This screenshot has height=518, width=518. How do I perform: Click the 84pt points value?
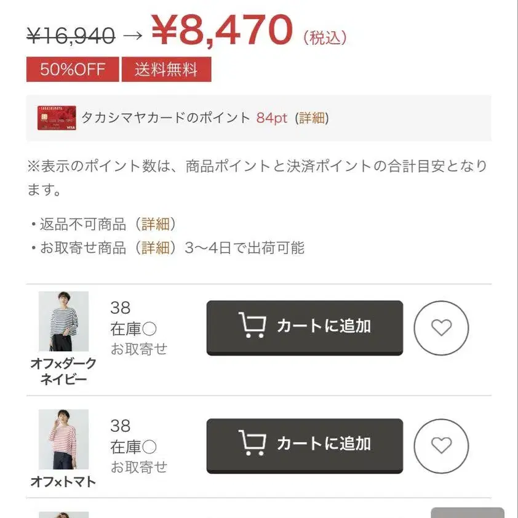pos(272,118)
